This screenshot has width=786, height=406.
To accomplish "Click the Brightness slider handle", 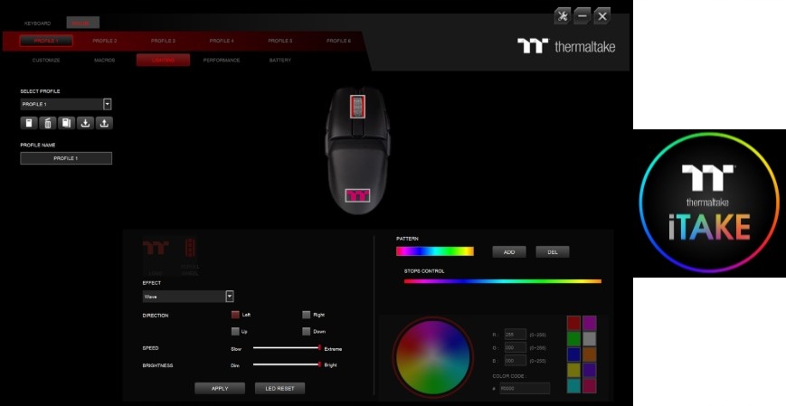I will click(x=319, y=364).
